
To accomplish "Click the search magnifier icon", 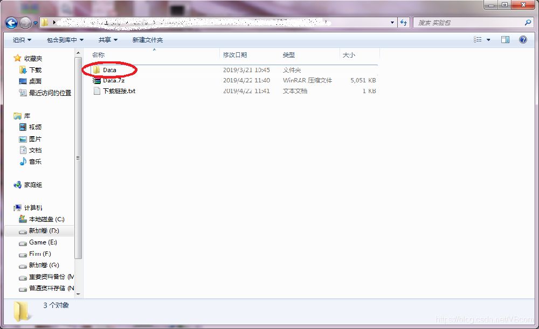I will pyautogui.click(x=528, y=23).
